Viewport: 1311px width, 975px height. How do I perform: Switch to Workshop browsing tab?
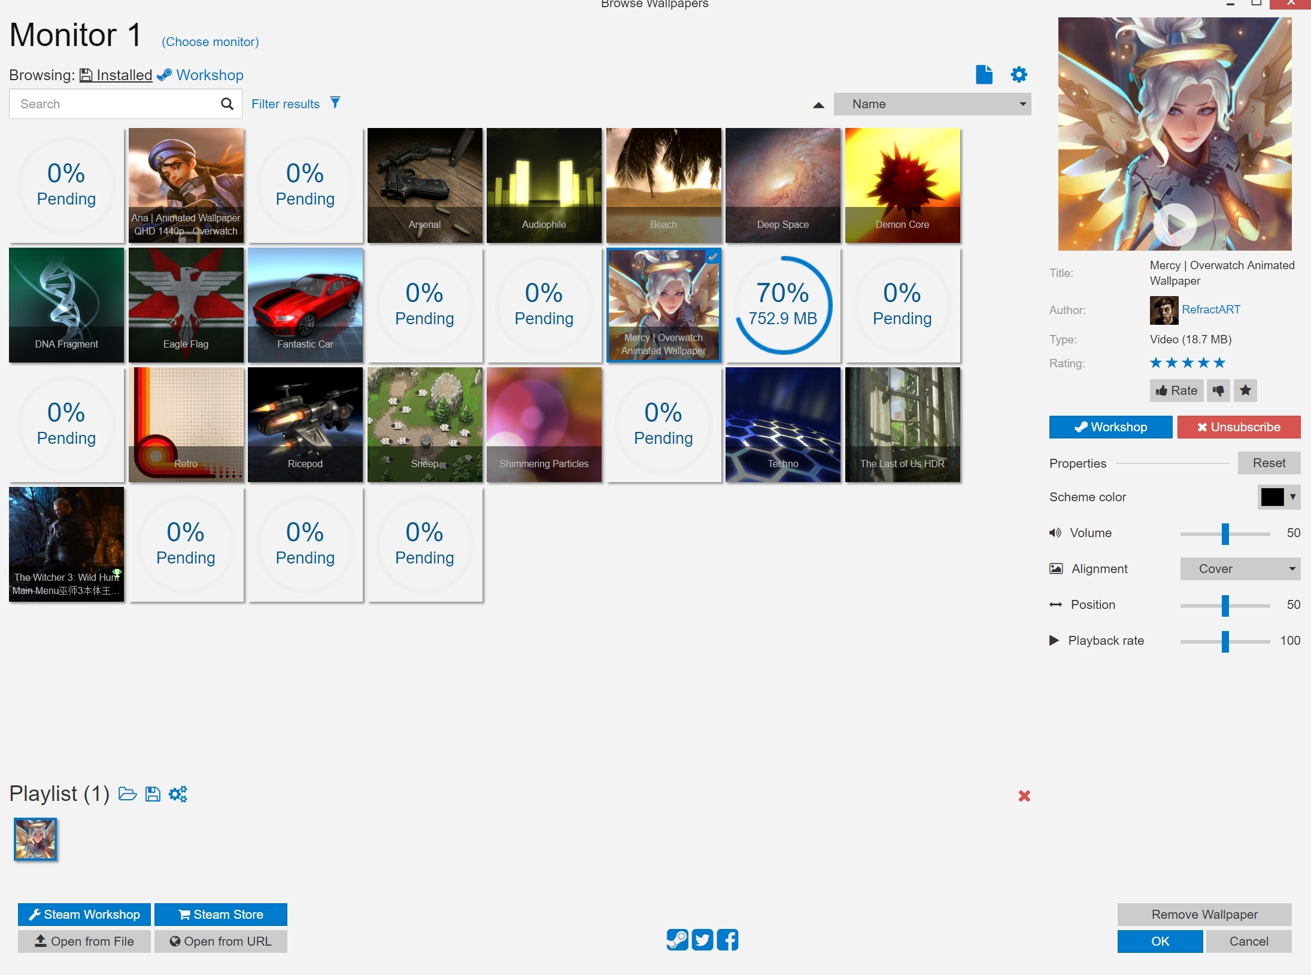click(201, 75)
